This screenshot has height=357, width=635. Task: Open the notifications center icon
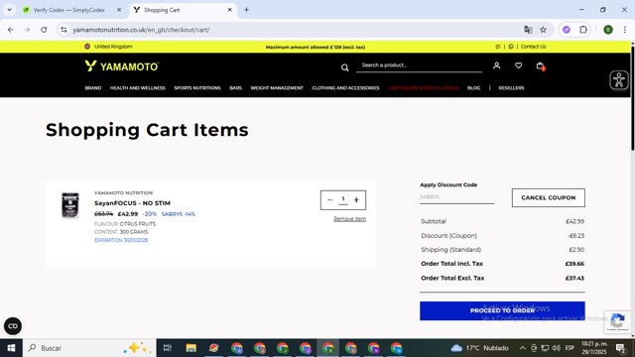(x=621, y=348)
